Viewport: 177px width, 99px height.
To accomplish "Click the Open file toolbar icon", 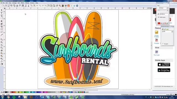I will tap(6, 6).
